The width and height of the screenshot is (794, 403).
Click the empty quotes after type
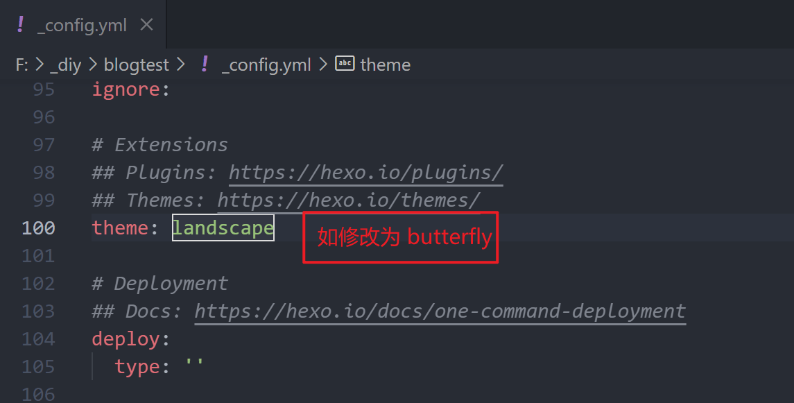pyautogui.click(x=193, y=367)
